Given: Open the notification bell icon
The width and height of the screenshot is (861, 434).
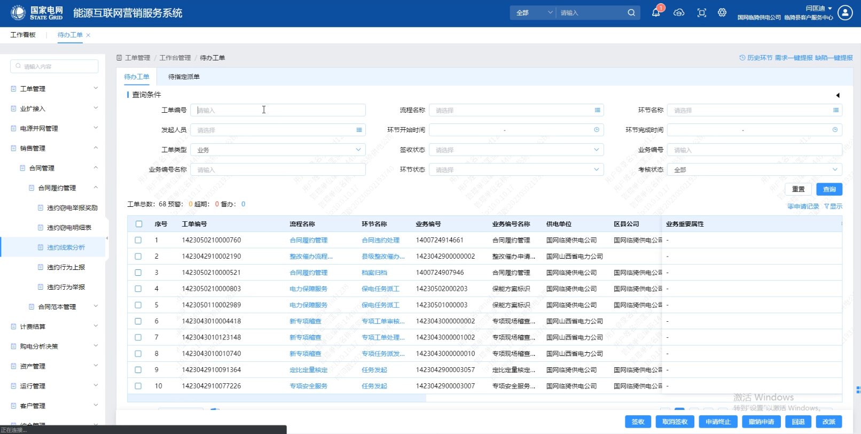Looking at the screenshot, I should click(x=656, y=13).
